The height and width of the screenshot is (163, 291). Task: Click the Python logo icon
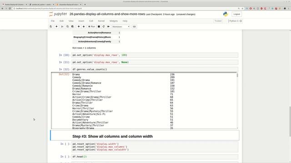click(226, 14)
